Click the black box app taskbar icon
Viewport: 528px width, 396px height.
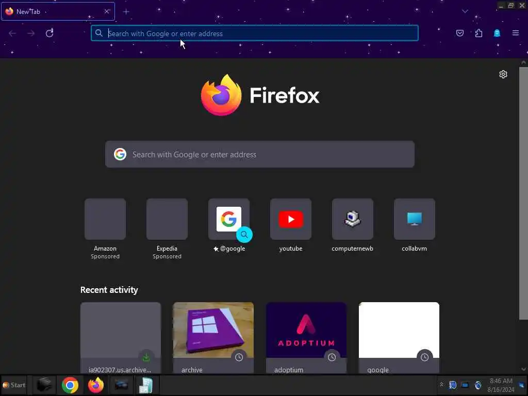(44, 385)
